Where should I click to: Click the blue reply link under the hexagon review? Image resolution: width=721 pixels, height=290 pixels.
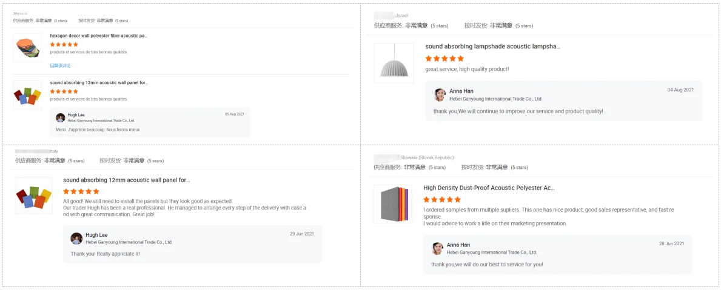tap(60, 65)
